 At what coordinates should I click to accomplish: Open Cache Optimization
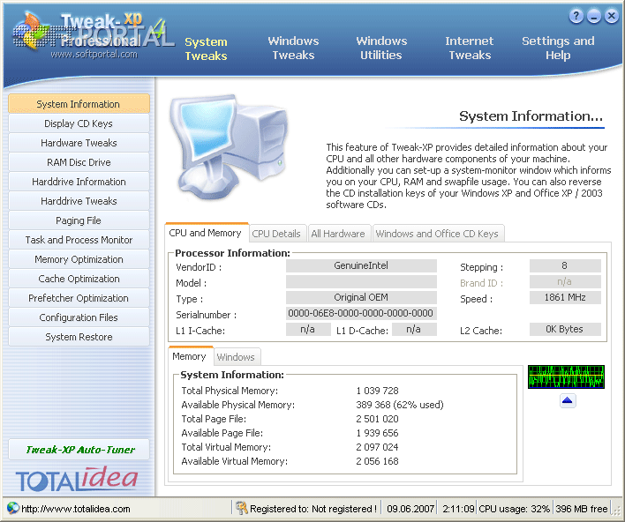(x=79, y=279)
